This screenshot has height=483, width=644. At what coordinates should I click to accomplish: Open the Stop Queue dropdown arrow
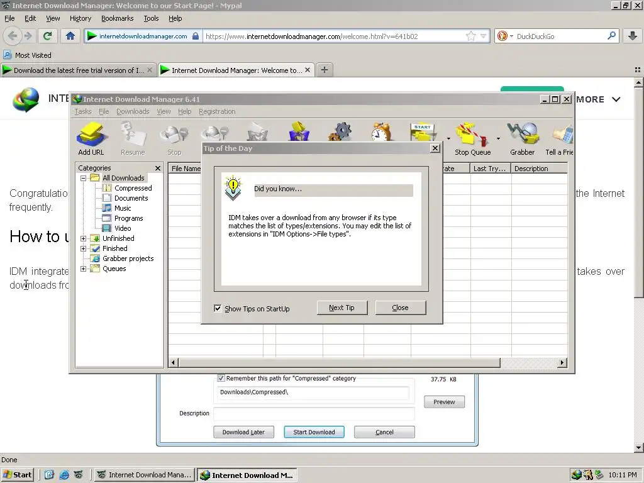click(498, 139)
